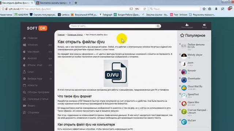Open the Opera Mini link

click(193, 102)
